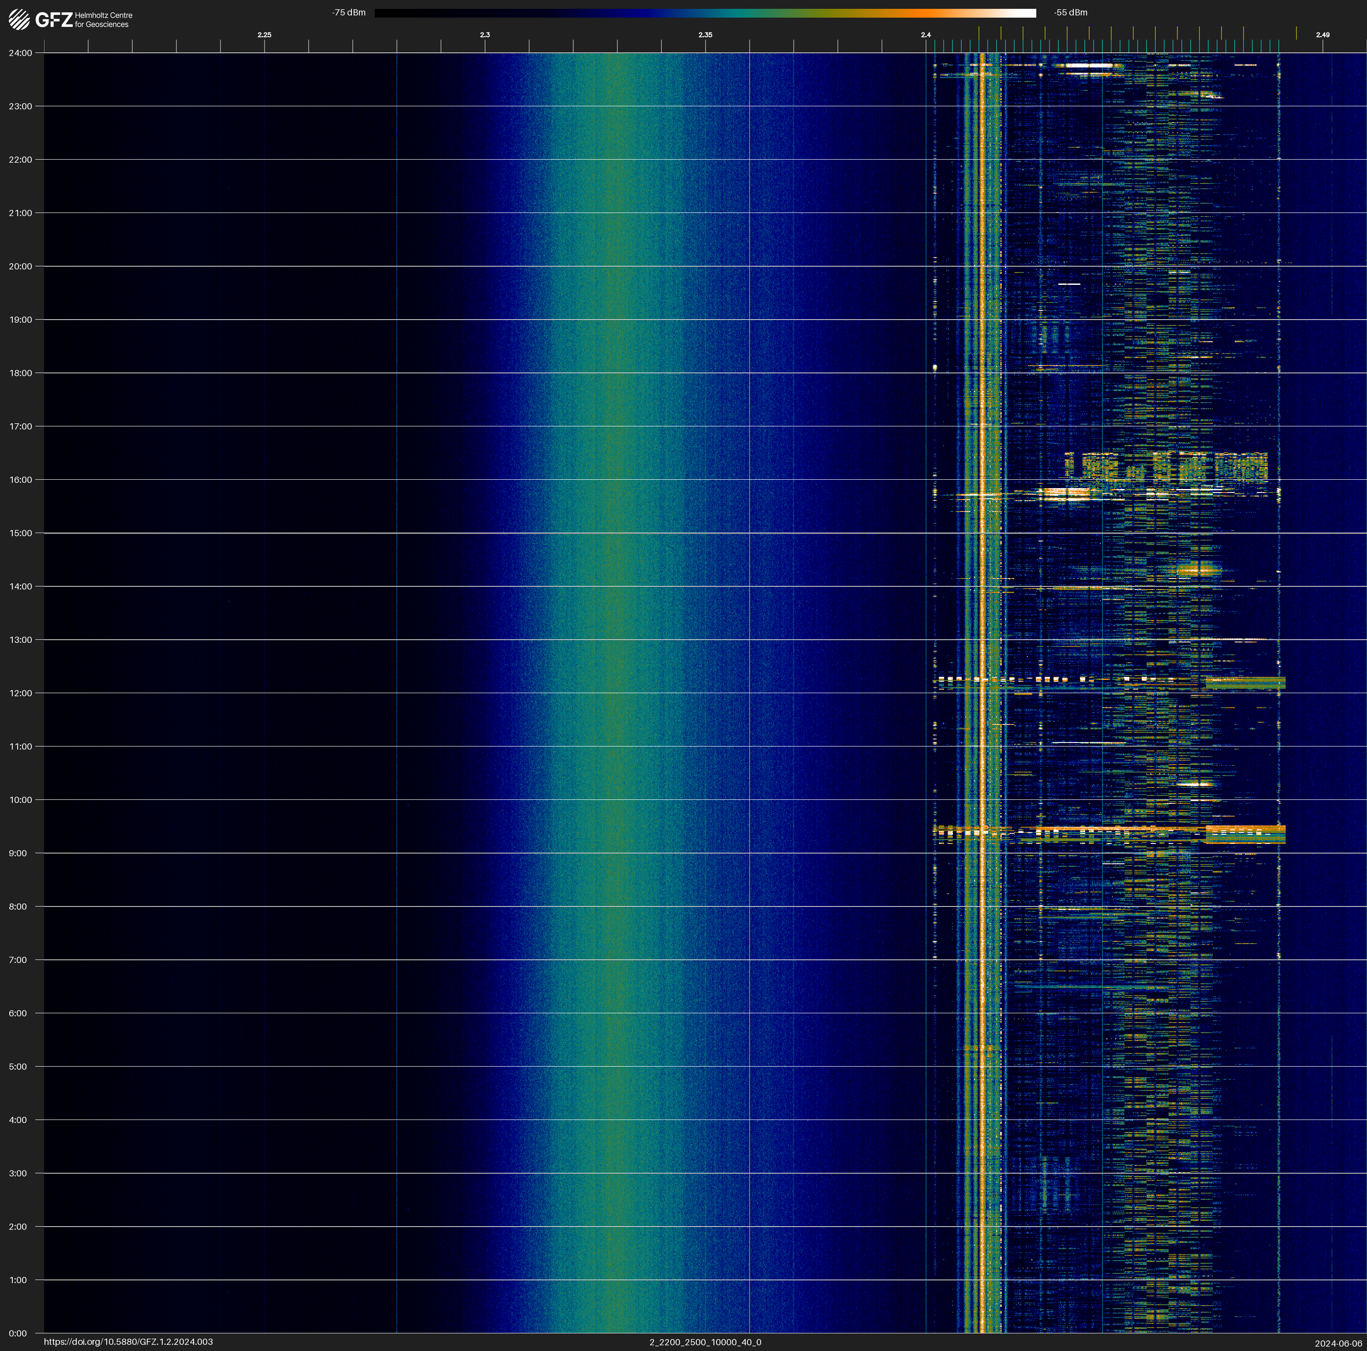
Task: Click the 2.4 frequency axis label
Action: pos(926,35)
